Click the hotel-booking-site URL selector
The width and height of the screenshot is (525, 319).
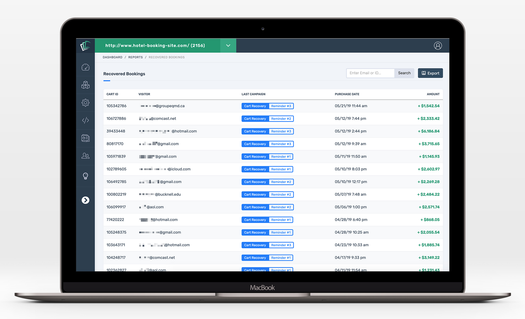pyautogui.click(x=155, y=46)
